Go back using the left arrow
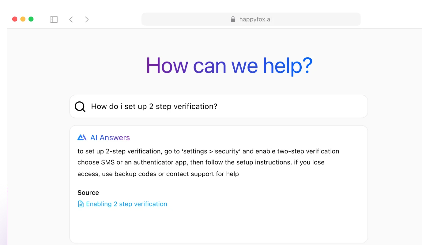This screenshot has height=245, width=422. tap(71, 20)
